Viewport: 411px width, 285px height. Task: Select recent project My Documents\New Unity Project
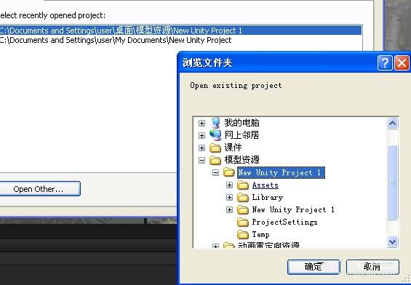(x=180, y=40)
